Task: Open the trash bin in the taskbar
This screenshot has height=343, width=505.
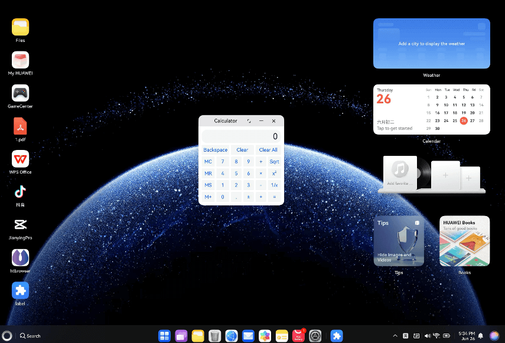Action: click(x=214, y=335)
